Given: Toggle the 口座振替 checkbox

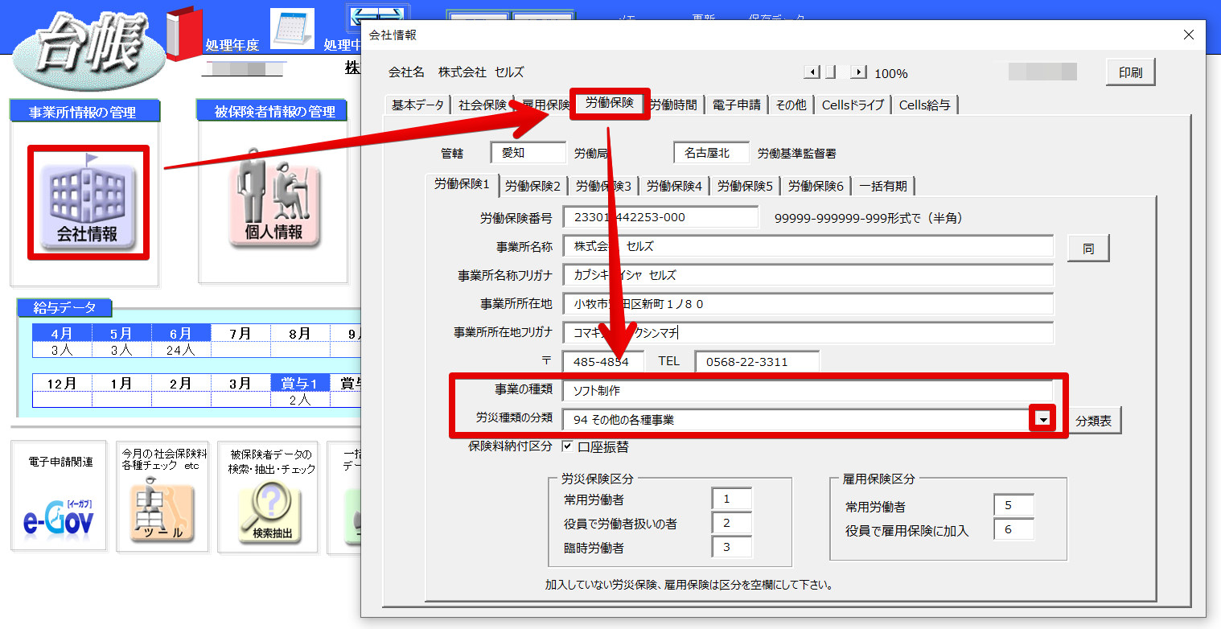Looking at the screenshot, I should click(567, 446).
